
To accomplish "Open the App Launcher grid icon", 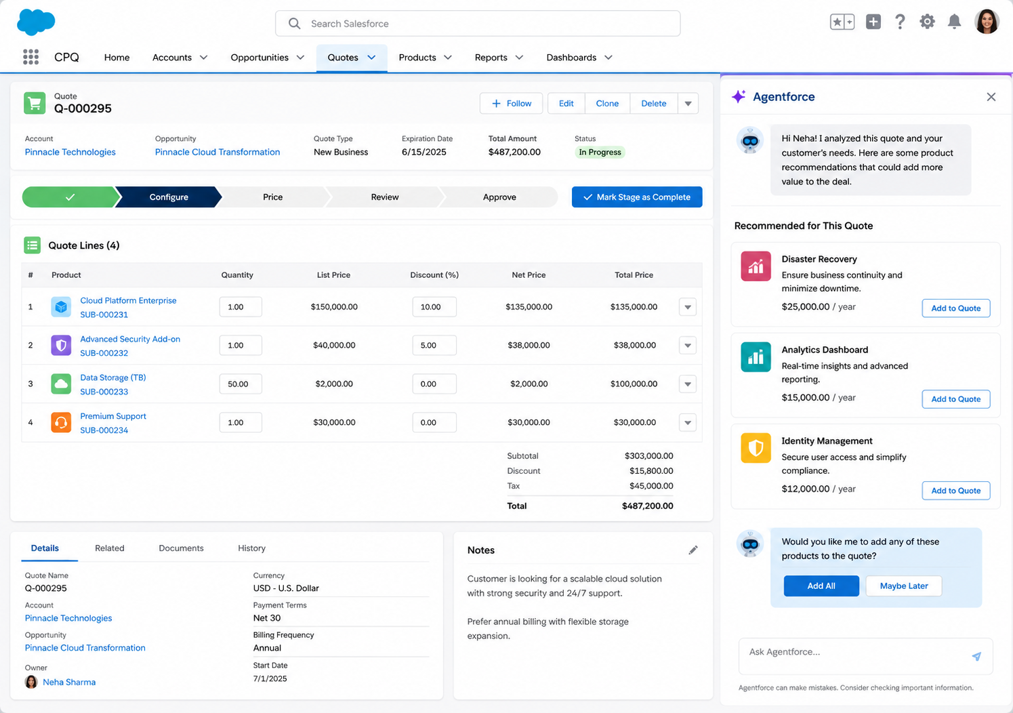I will [30, 57].
